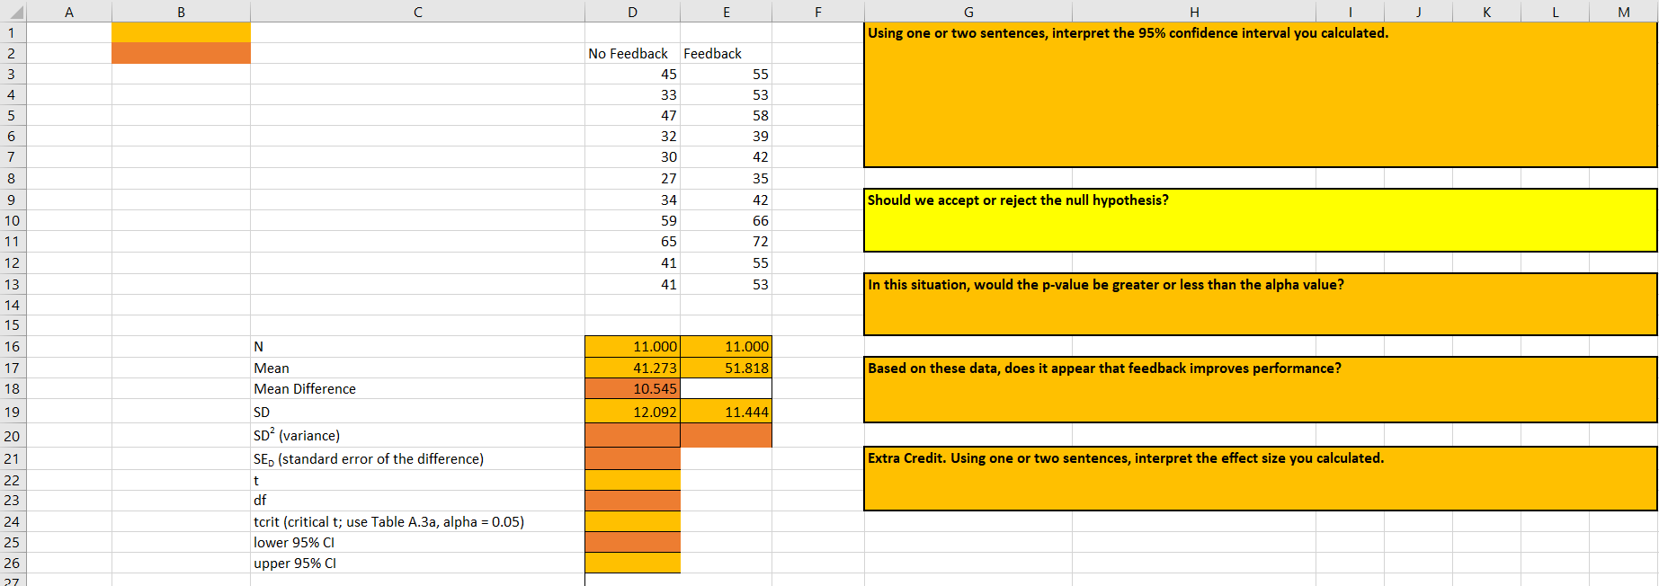Click the mean cell 51.818
The width and height of the screenshot is (1659, 586).
click(x=726, y=368)
